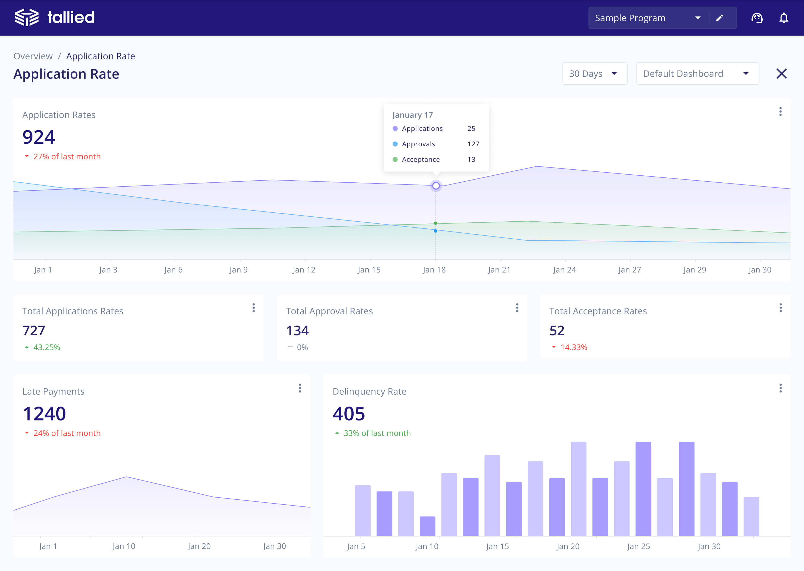Screen dimensions: 804x571
Task: Click '24% of last month' text
Action: [x=67, y=433]
